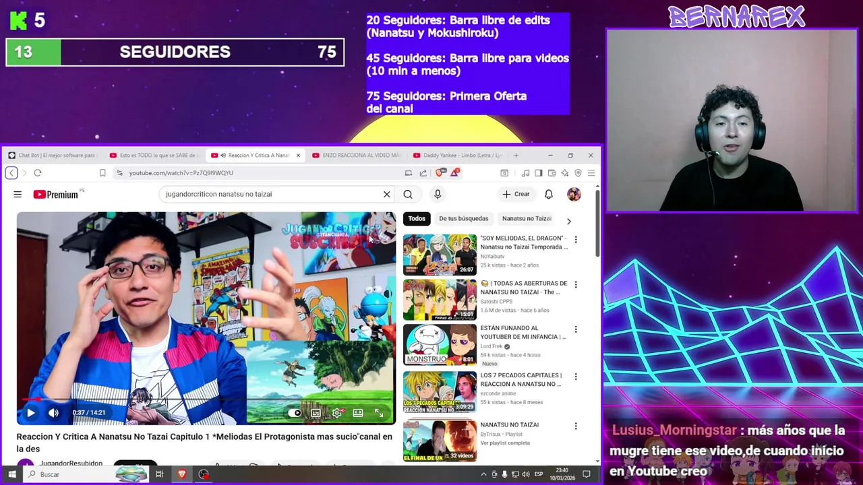The width and height of the screenshot is (863, 485).
Task: Open Brave Leo AI sparkle icon
Action: coord(565,173)
